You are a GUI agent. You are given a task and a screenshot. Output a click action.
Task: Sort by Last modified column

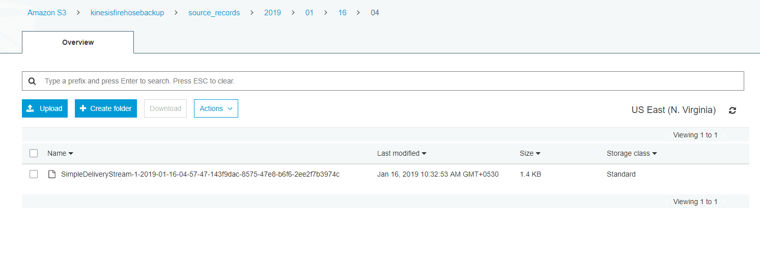pos(402,153)
